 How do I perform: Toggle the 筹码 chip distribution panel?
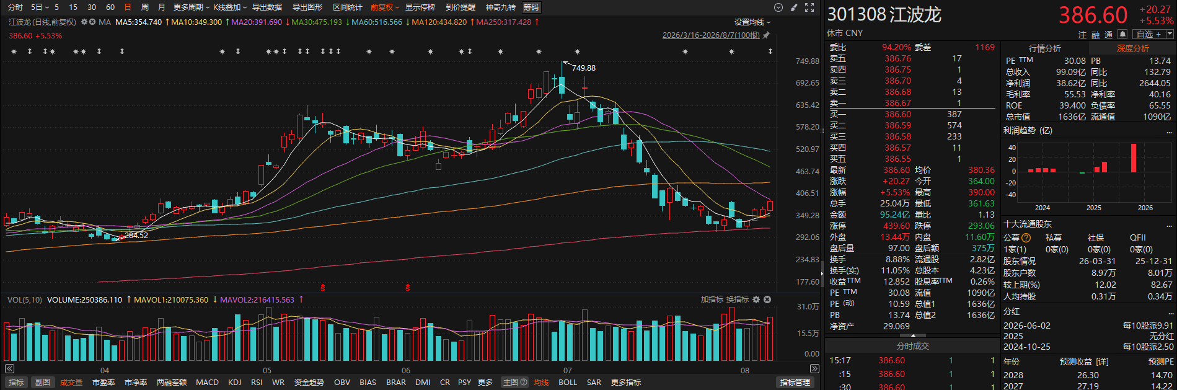[x=531, y=7]
